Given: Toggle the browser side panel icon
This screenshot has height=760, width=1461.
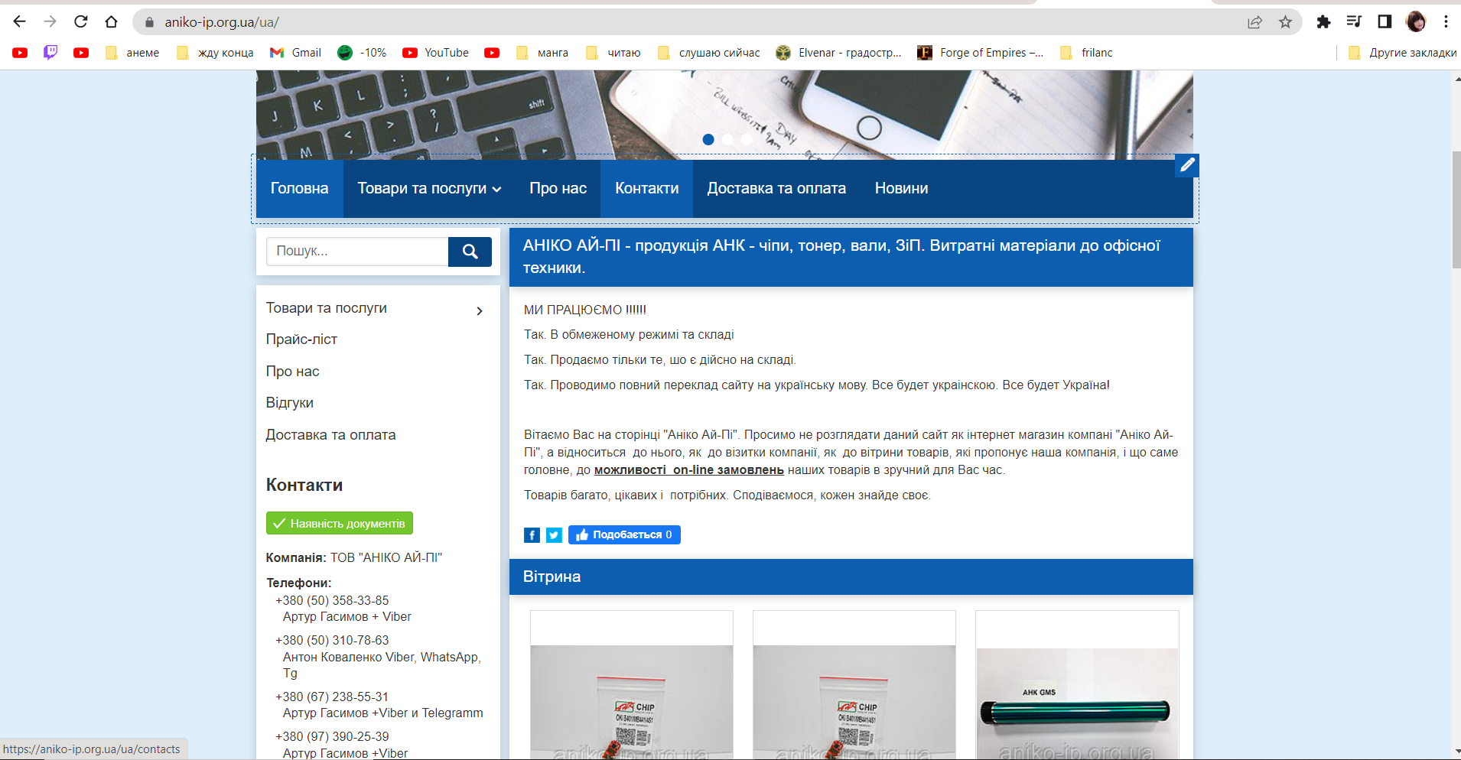Looking at the screenshot, I should (x=1385, y=21).
